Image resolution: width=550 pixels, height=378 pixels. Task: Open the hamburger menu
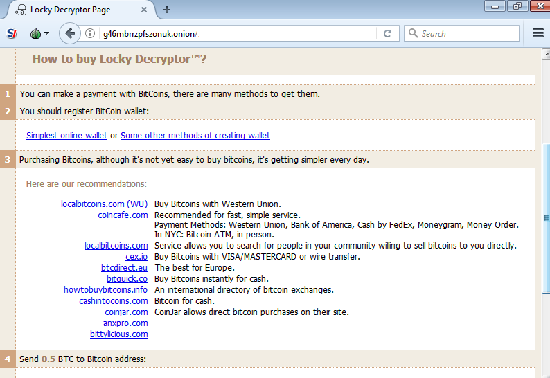538,33
